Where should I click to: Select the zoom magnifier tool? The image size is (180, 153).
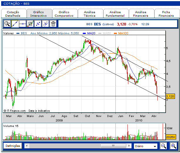click(x=7, y=24)
